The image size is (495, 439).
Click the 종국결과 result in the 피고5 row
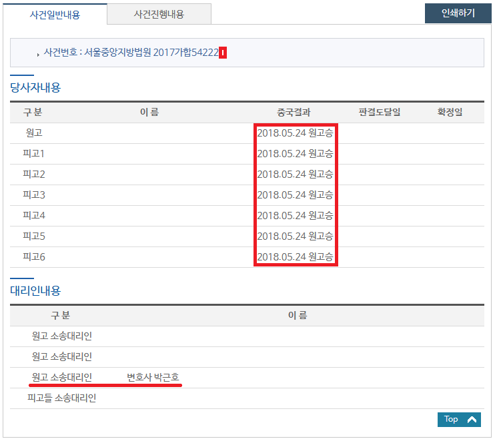pyautogui.click(x=295, y=236)
